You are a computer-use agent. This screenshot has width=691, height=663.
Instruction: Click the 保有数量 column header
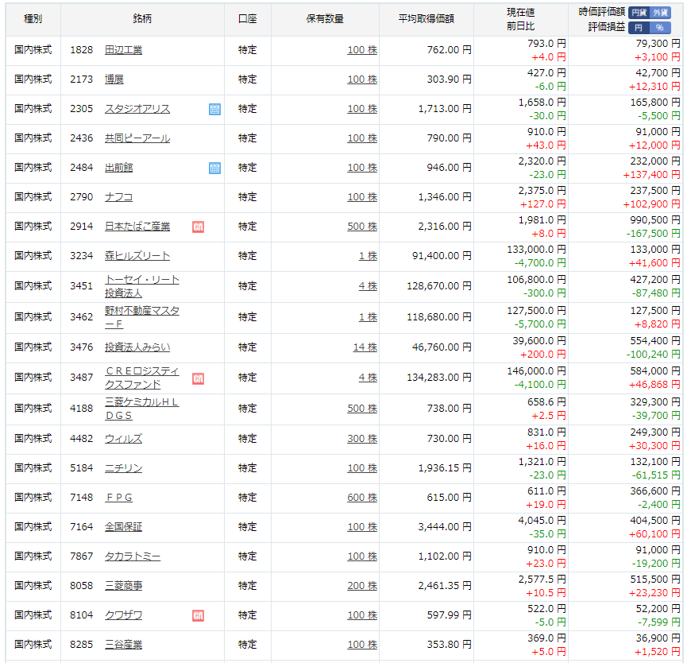tap(325, 18)
